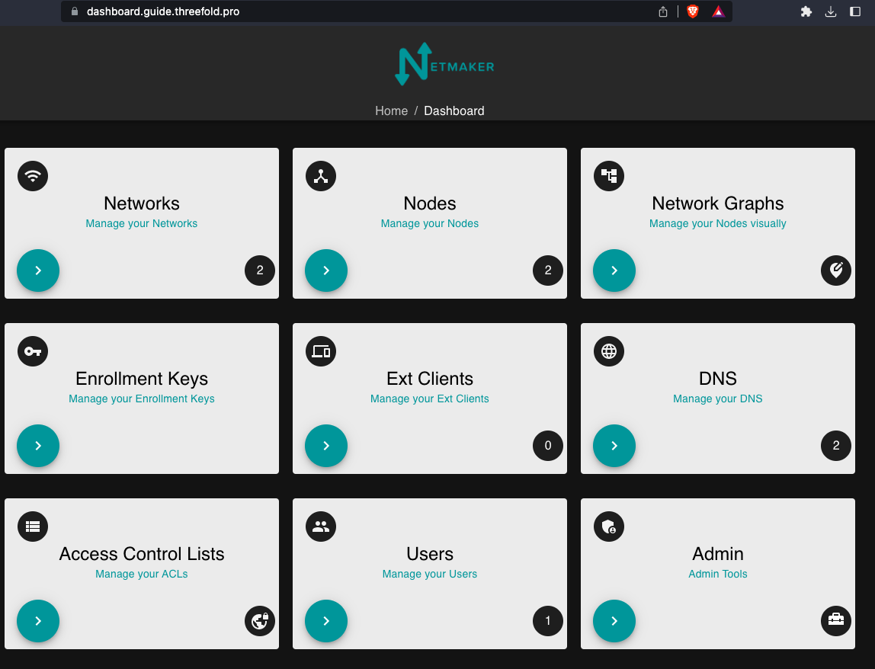This screenshot has width=875, height=669.
Task: Click the browser address bar URL
Action: (163, 11)
